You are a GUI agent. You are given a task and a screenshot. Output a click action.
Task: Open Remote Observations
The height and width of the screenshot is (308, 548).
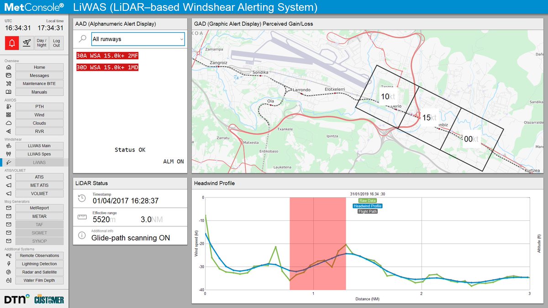[39, 256]
